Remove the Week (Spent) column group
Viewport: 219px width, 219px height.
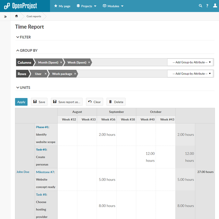point(89,63)
